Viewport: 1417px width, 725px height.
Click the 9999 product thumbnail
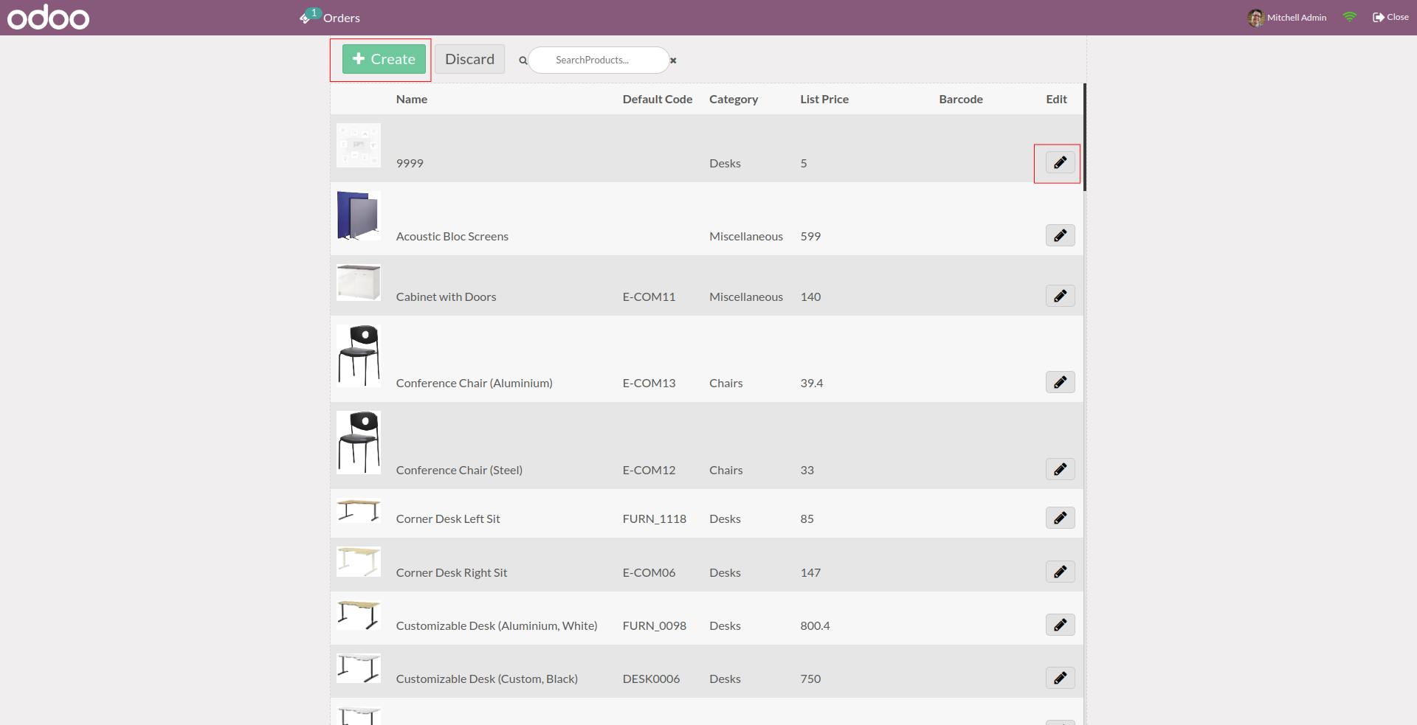pyautogui.click(x=359, y=145)
